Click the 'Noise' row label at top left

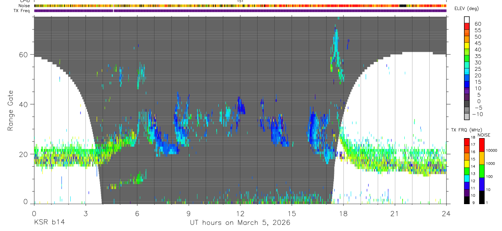point(25,6)
